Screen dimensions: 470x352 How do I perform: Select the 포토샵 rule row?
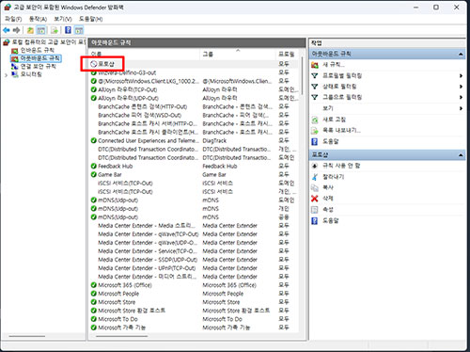pyautogui.click(x=194, y=64)
